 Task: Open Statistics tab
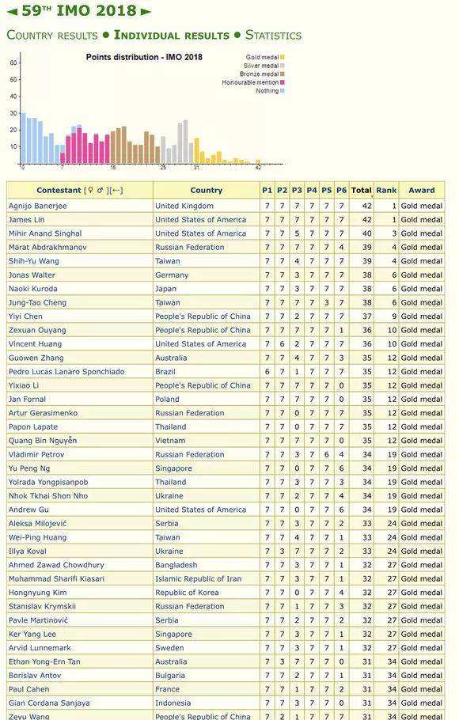tap(273, 36)
